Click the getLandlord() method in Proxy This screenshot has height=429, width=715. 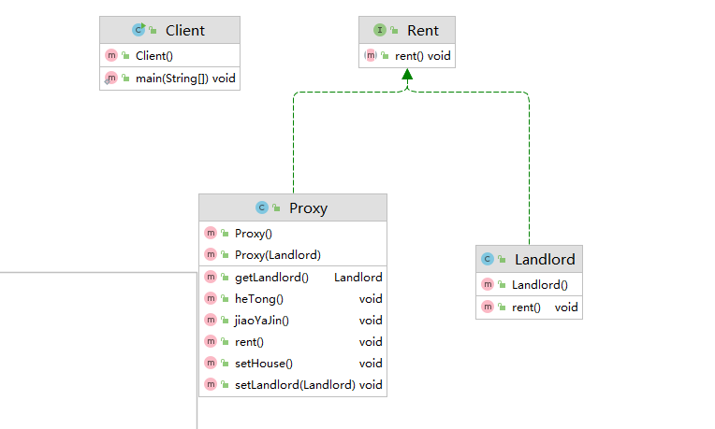click(x=271, y=278)
